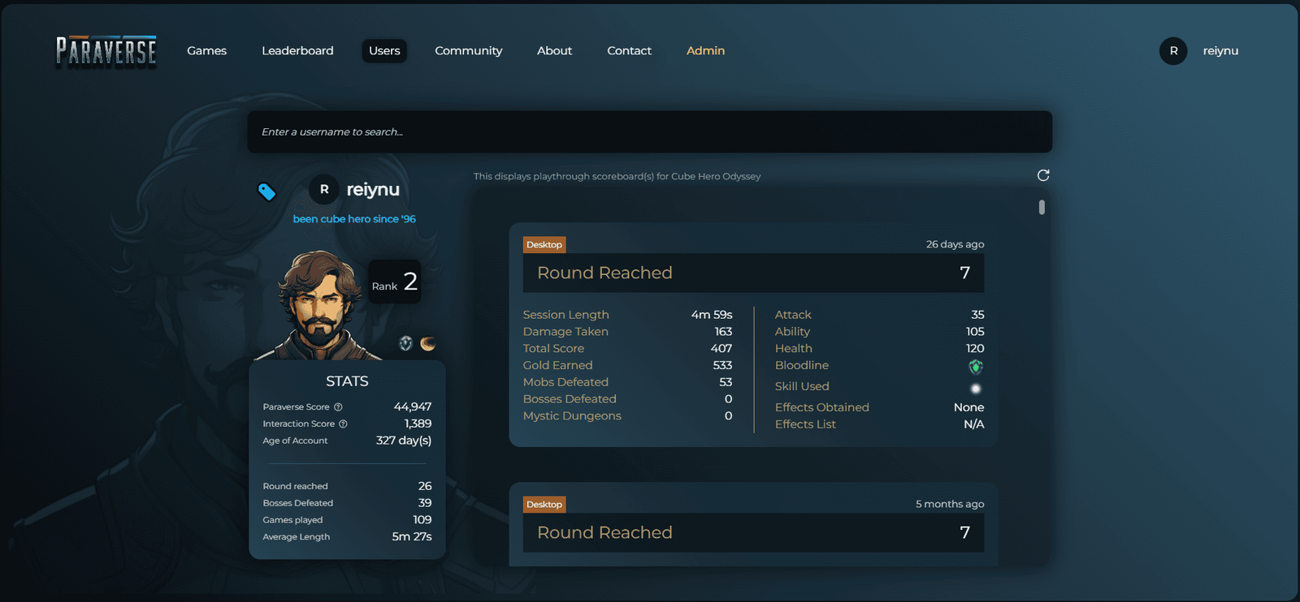Open the Admin section
Viewport: 1300px width, 602px height.
click(x=705, y=50)
